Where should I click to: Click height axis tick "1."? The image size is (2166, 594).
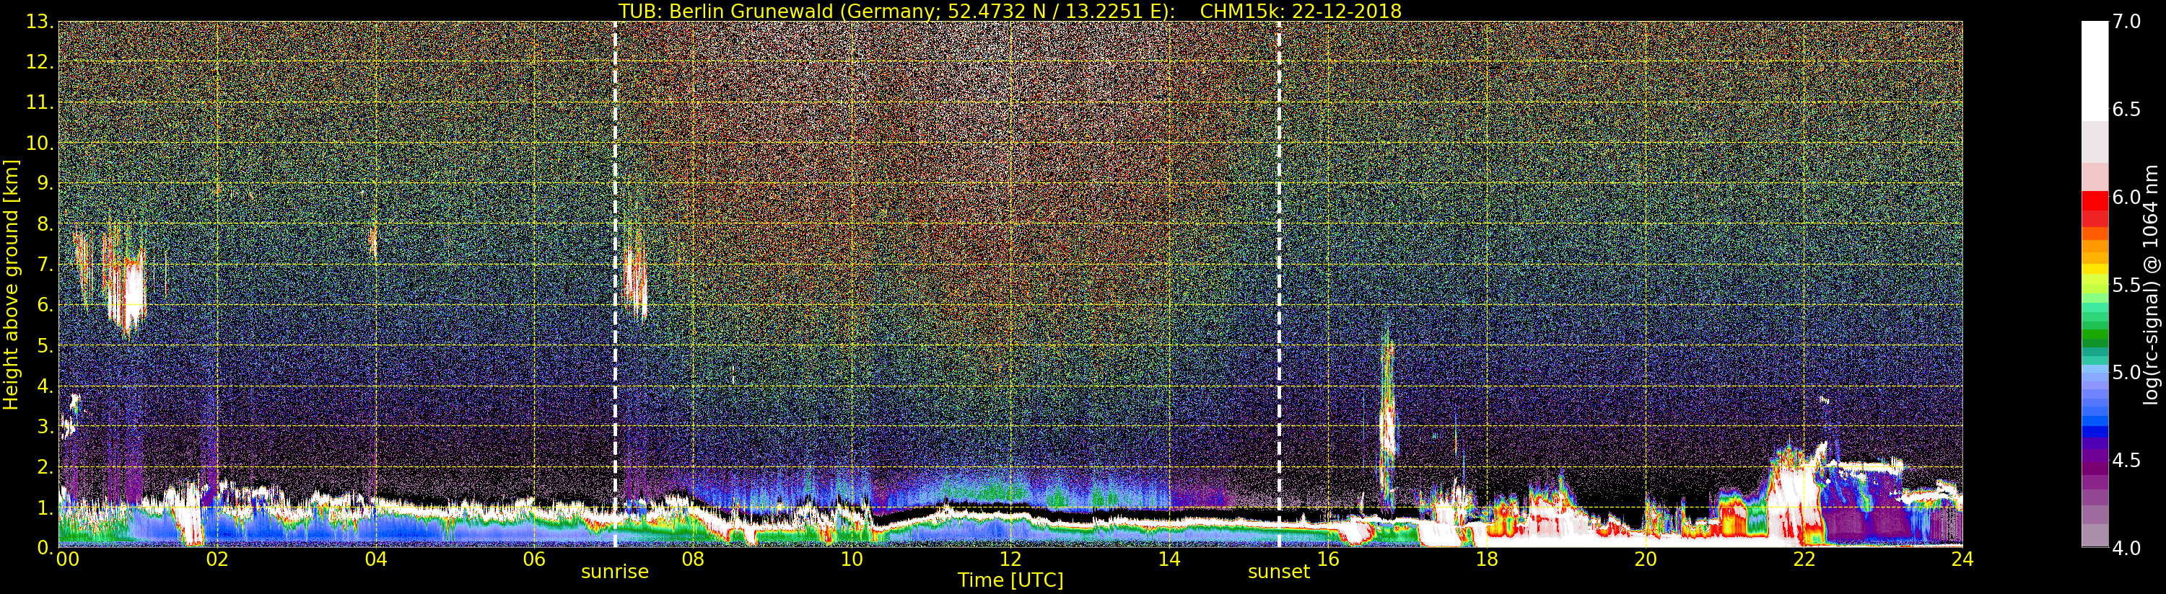(x=45, y=507)
